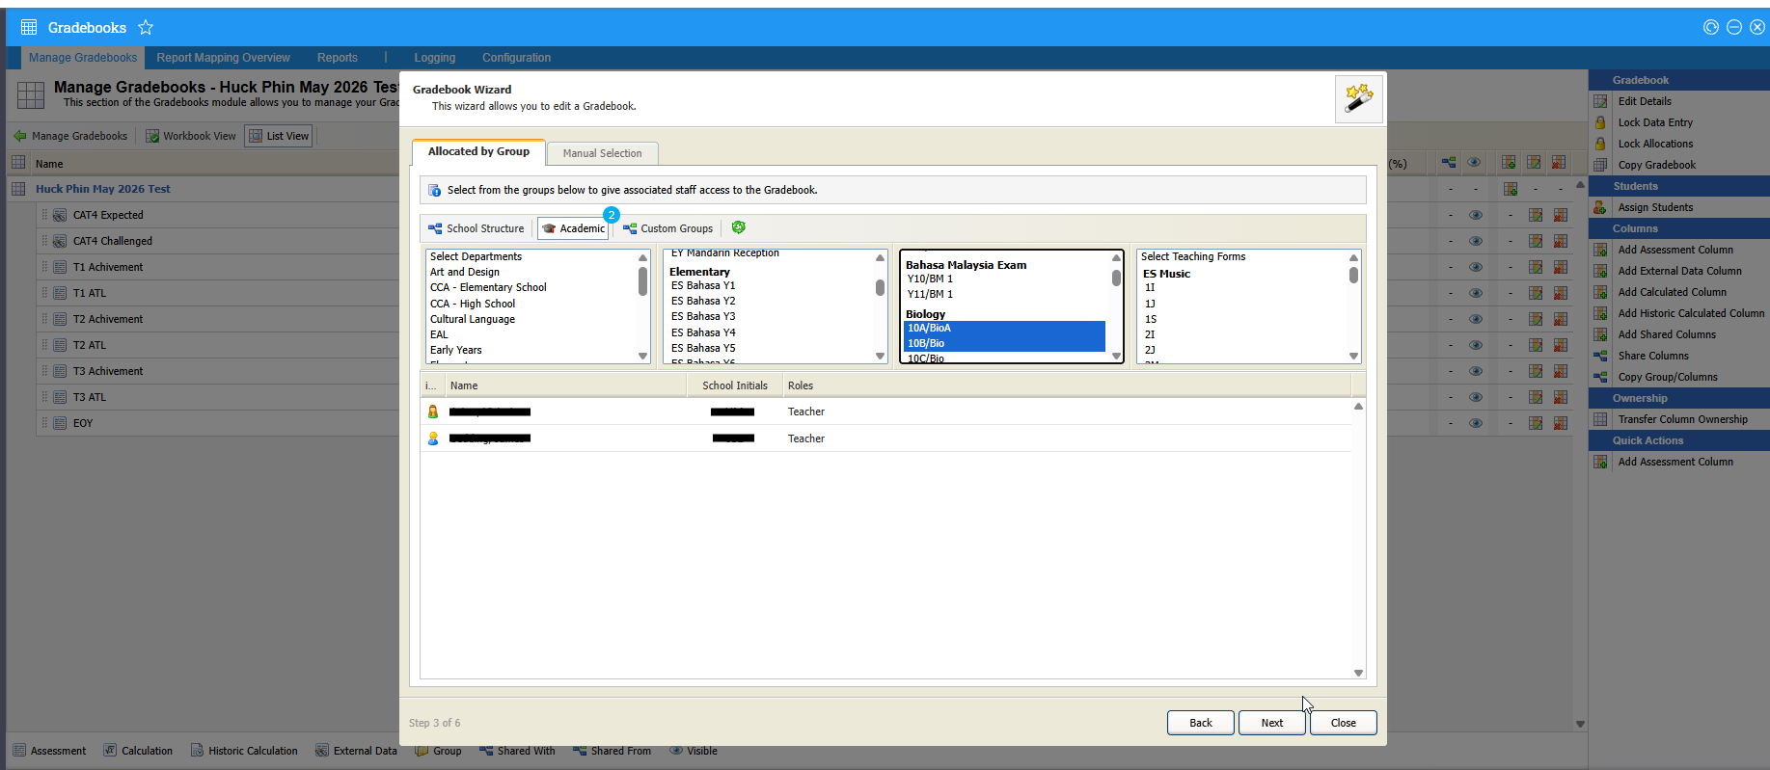The width and height of the screenshot is (1770, 770).
Task: Click Add Assessment Column under Columns section
Action: (x=1675, y=250)
